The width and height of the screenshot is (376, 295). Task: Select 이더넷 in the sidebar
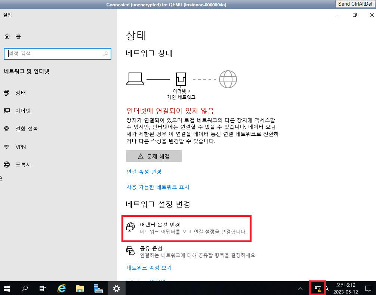click(23, 111)
